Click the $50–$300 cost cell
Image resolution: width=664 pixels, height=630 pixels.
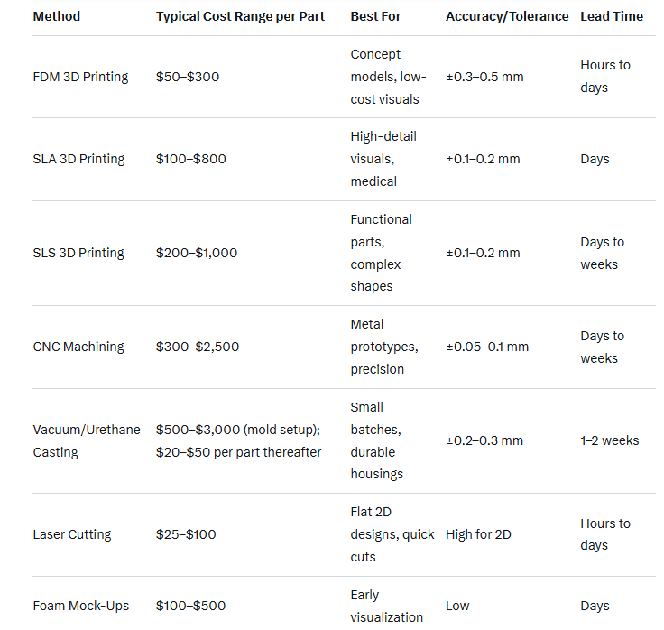(188, 77)
